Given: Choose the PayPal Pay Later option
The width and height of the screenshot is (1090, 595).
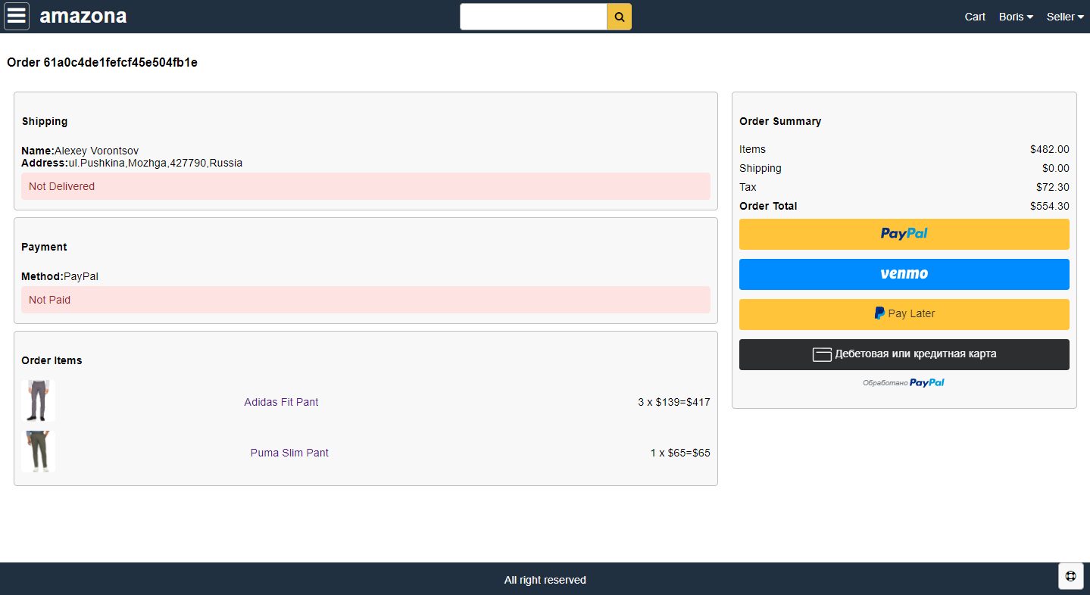Looking at the screenshot, I should [x=904, y=314].
